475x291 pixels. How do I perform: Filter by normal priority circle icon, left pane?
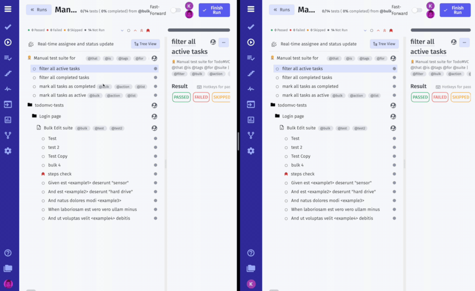point(129,31)
